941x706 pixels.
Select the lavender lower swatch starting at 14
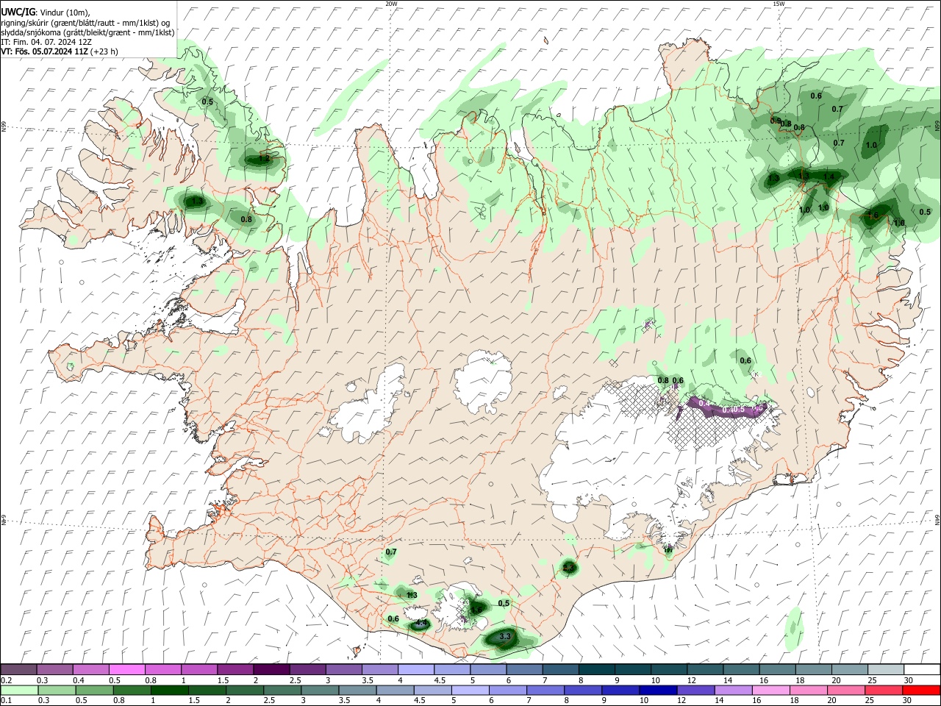tap(733, 691)
